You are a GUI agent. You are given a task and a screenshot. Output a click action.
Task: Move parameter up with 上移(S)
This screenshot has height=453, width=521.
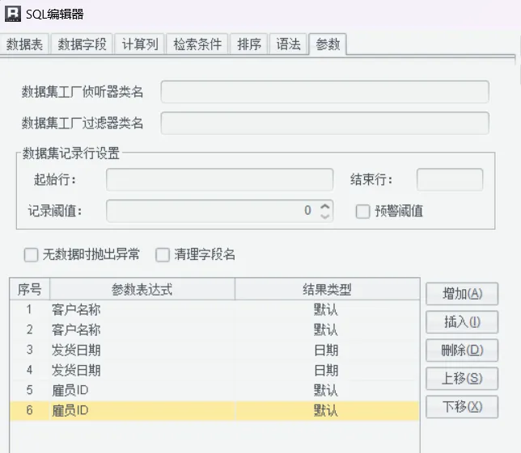pyautogui.click(x=462, y=379)
